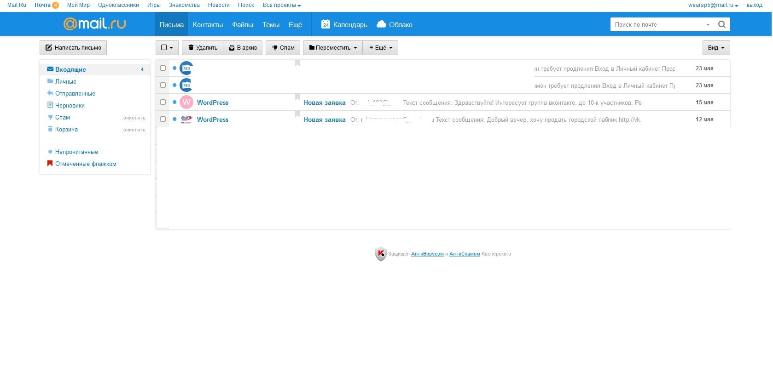Switch to the Контакты tab
The image size is (773, 392).
click(208, 25)
